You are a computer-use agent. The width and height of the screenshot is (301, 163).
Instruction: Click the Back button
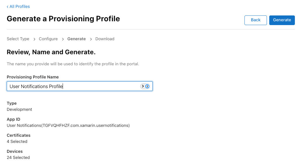(x=256, y=20)
